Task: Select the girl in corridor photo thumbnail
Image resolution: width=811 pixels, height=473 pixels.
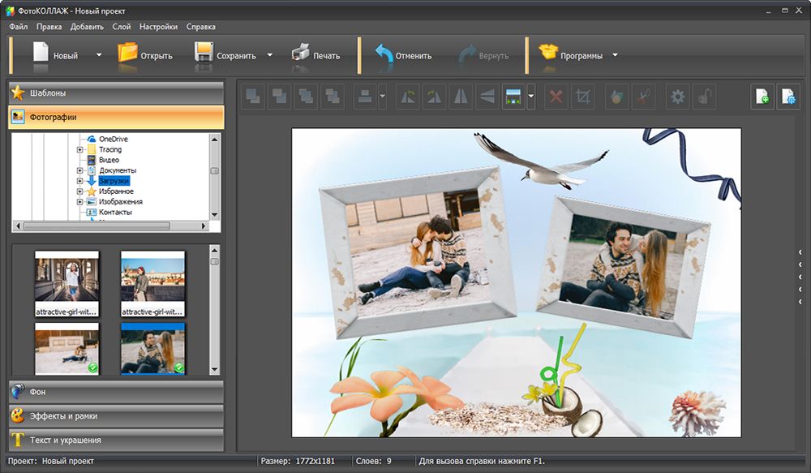Action: pos(67,279)
